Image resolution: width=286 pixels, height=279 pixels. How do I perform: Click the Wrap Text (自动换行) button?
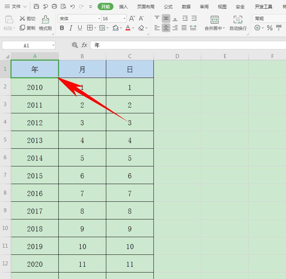(x=238, y=23)
